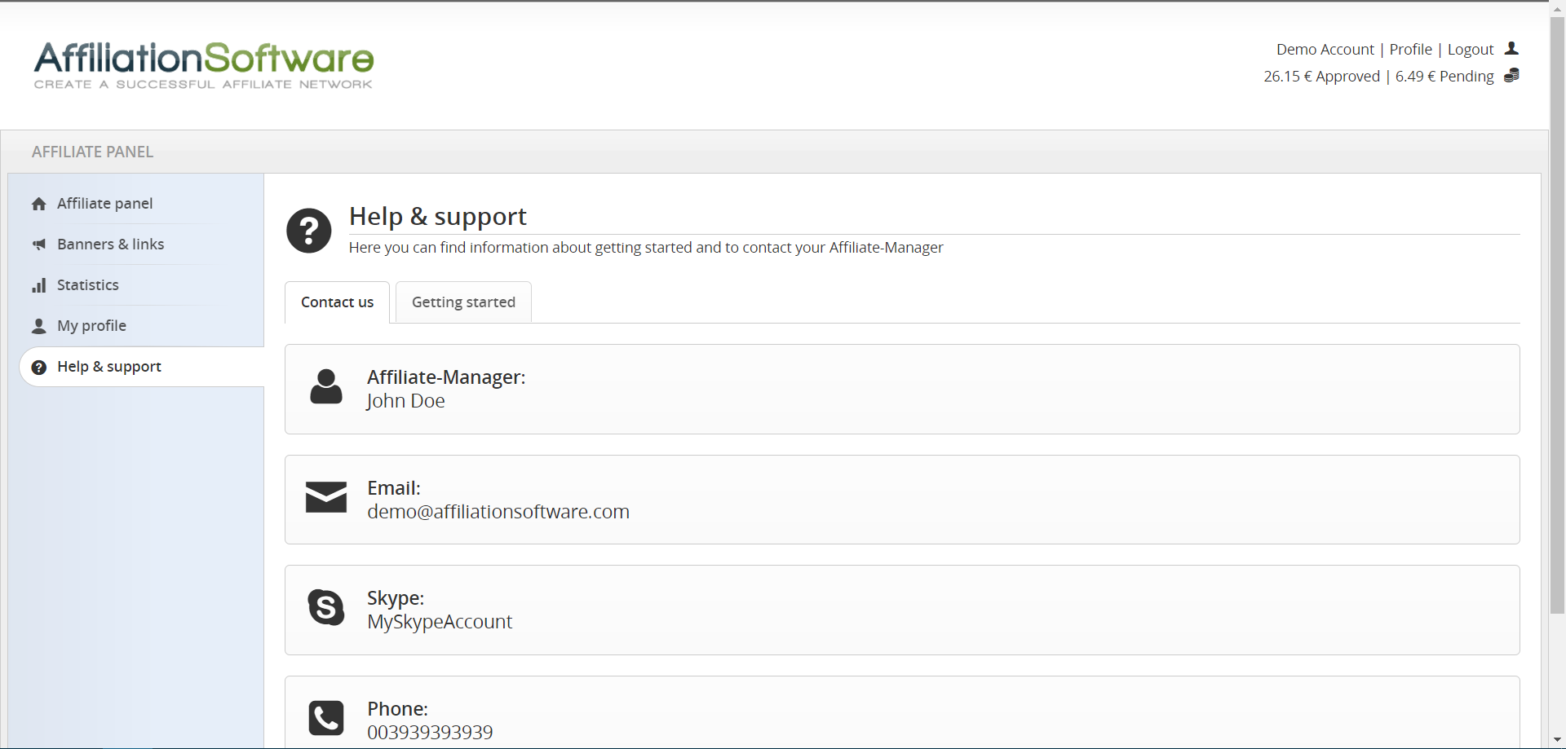Click the scrollbar up arrow
Viewport: 1566px width, 749px height.
1557,7
